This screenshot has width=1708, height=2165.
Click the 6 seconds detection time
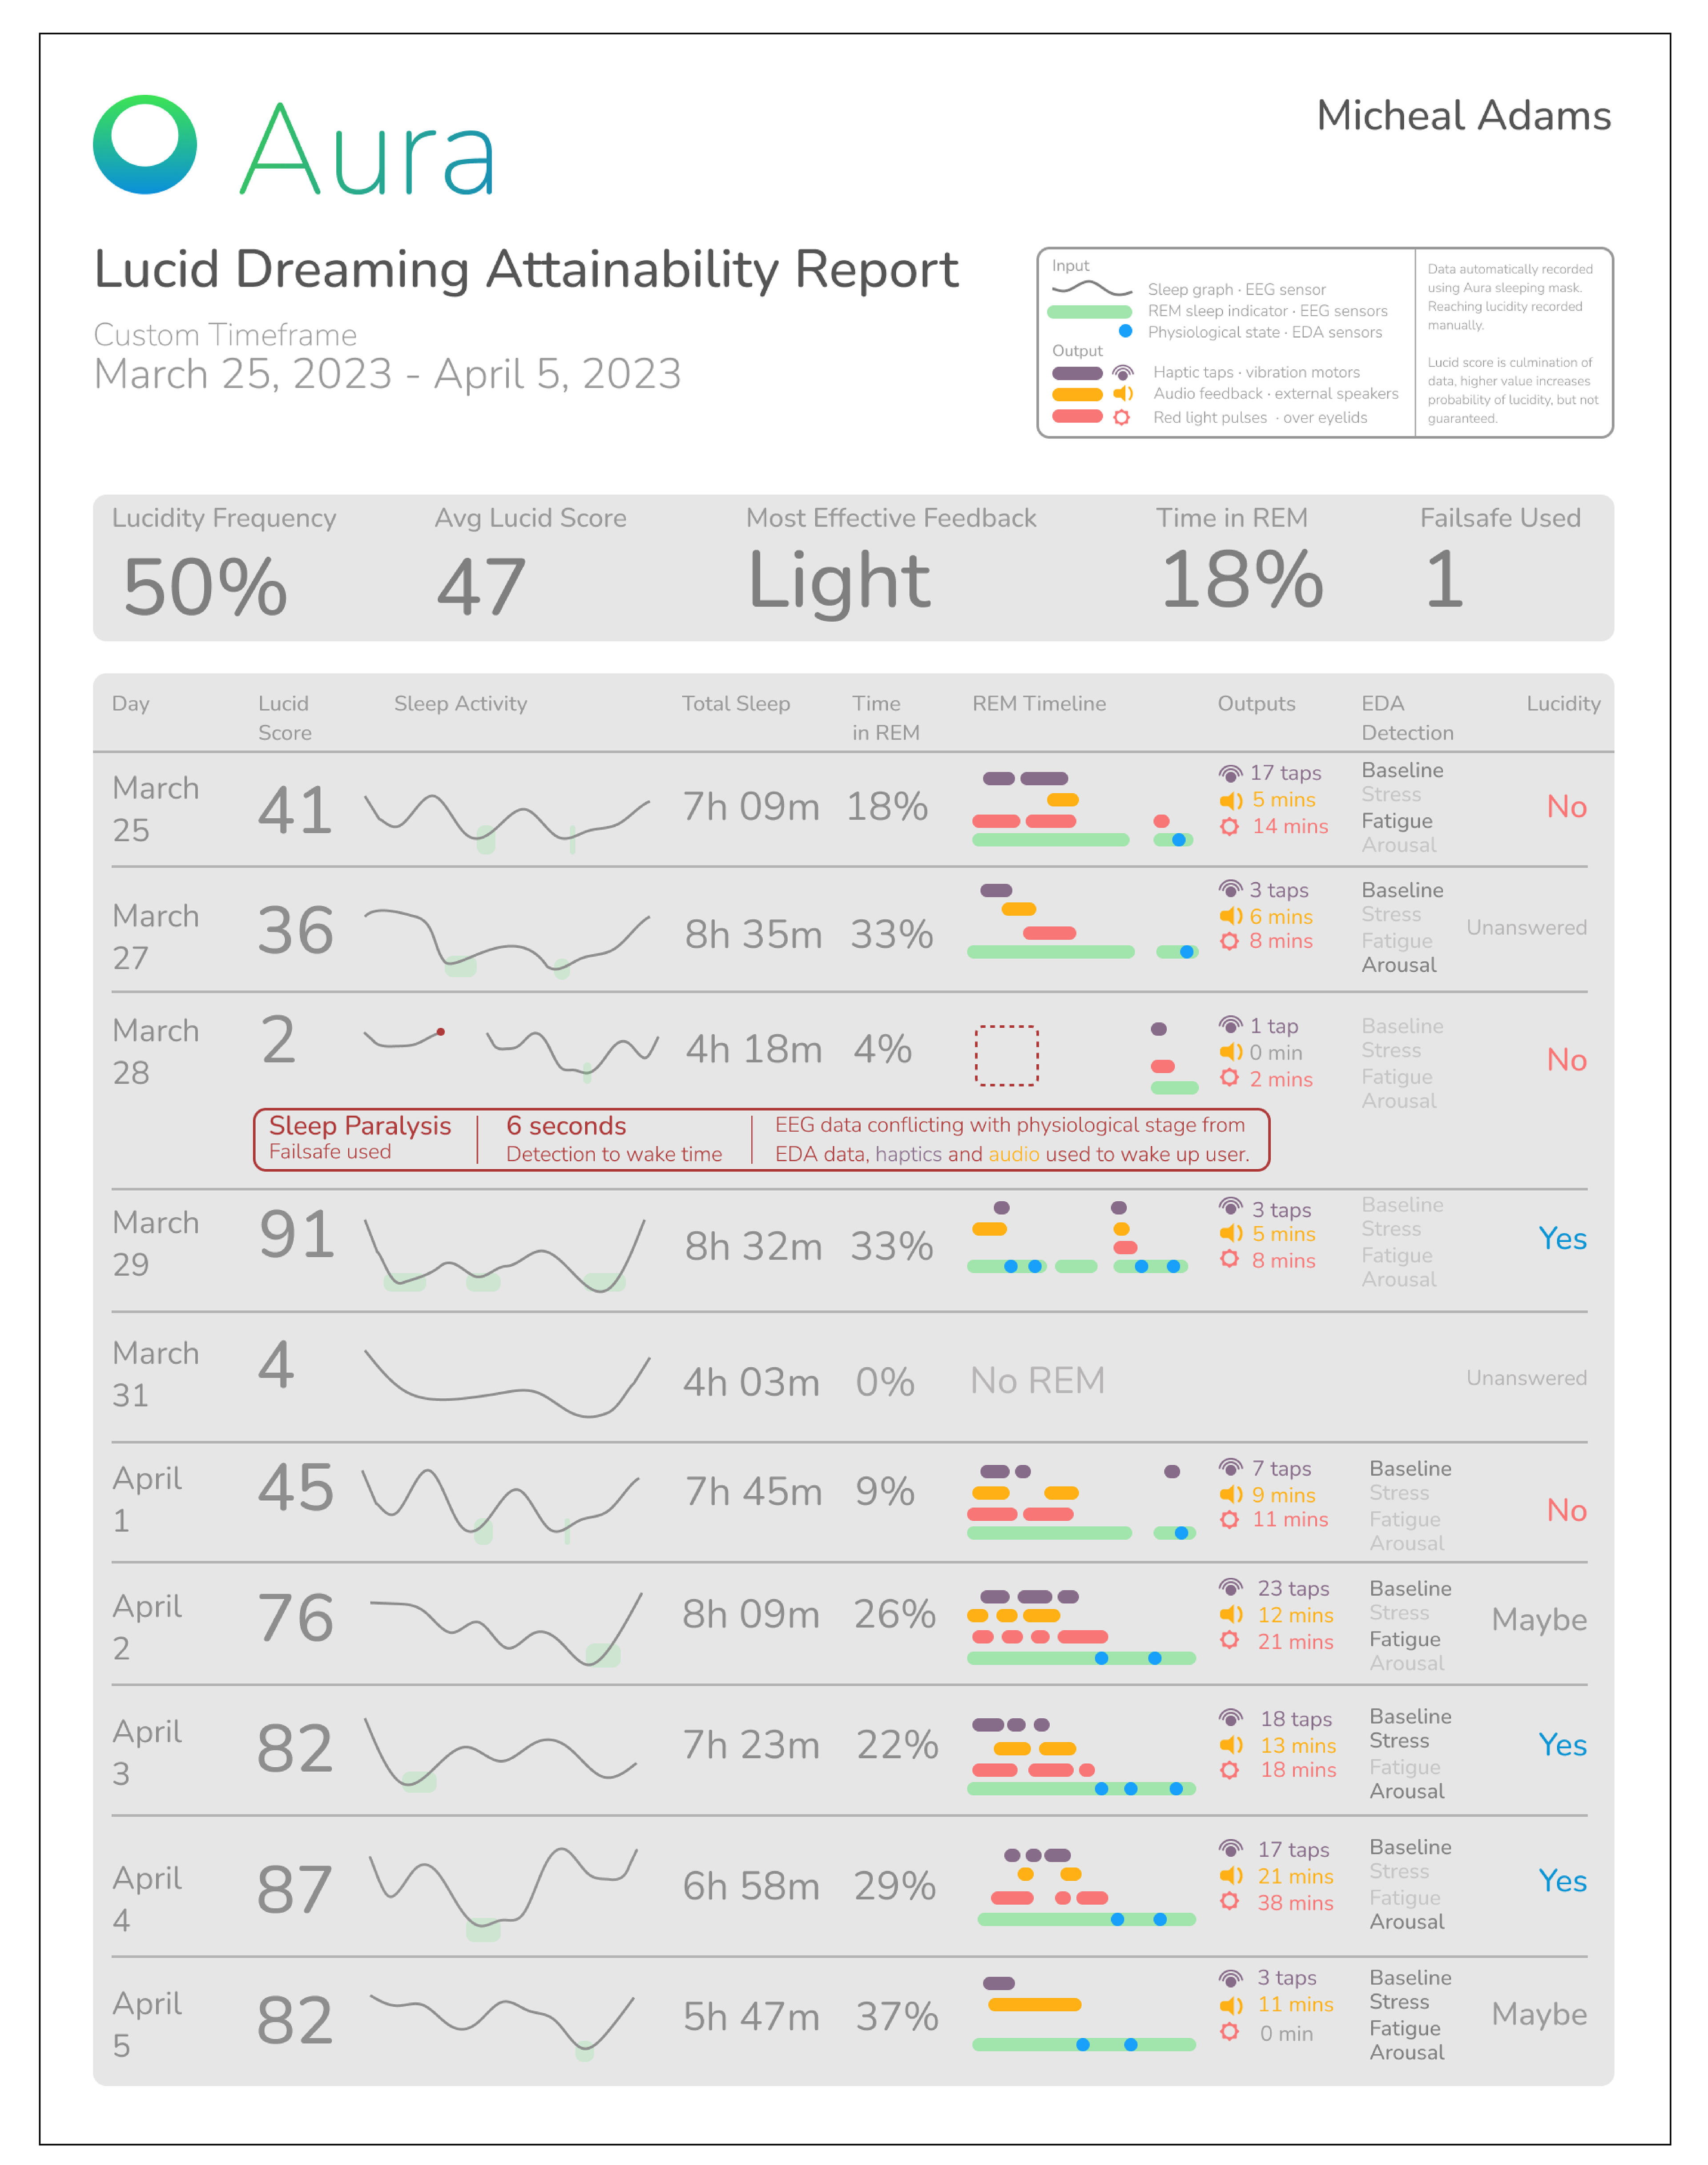tap(566, 1126)
